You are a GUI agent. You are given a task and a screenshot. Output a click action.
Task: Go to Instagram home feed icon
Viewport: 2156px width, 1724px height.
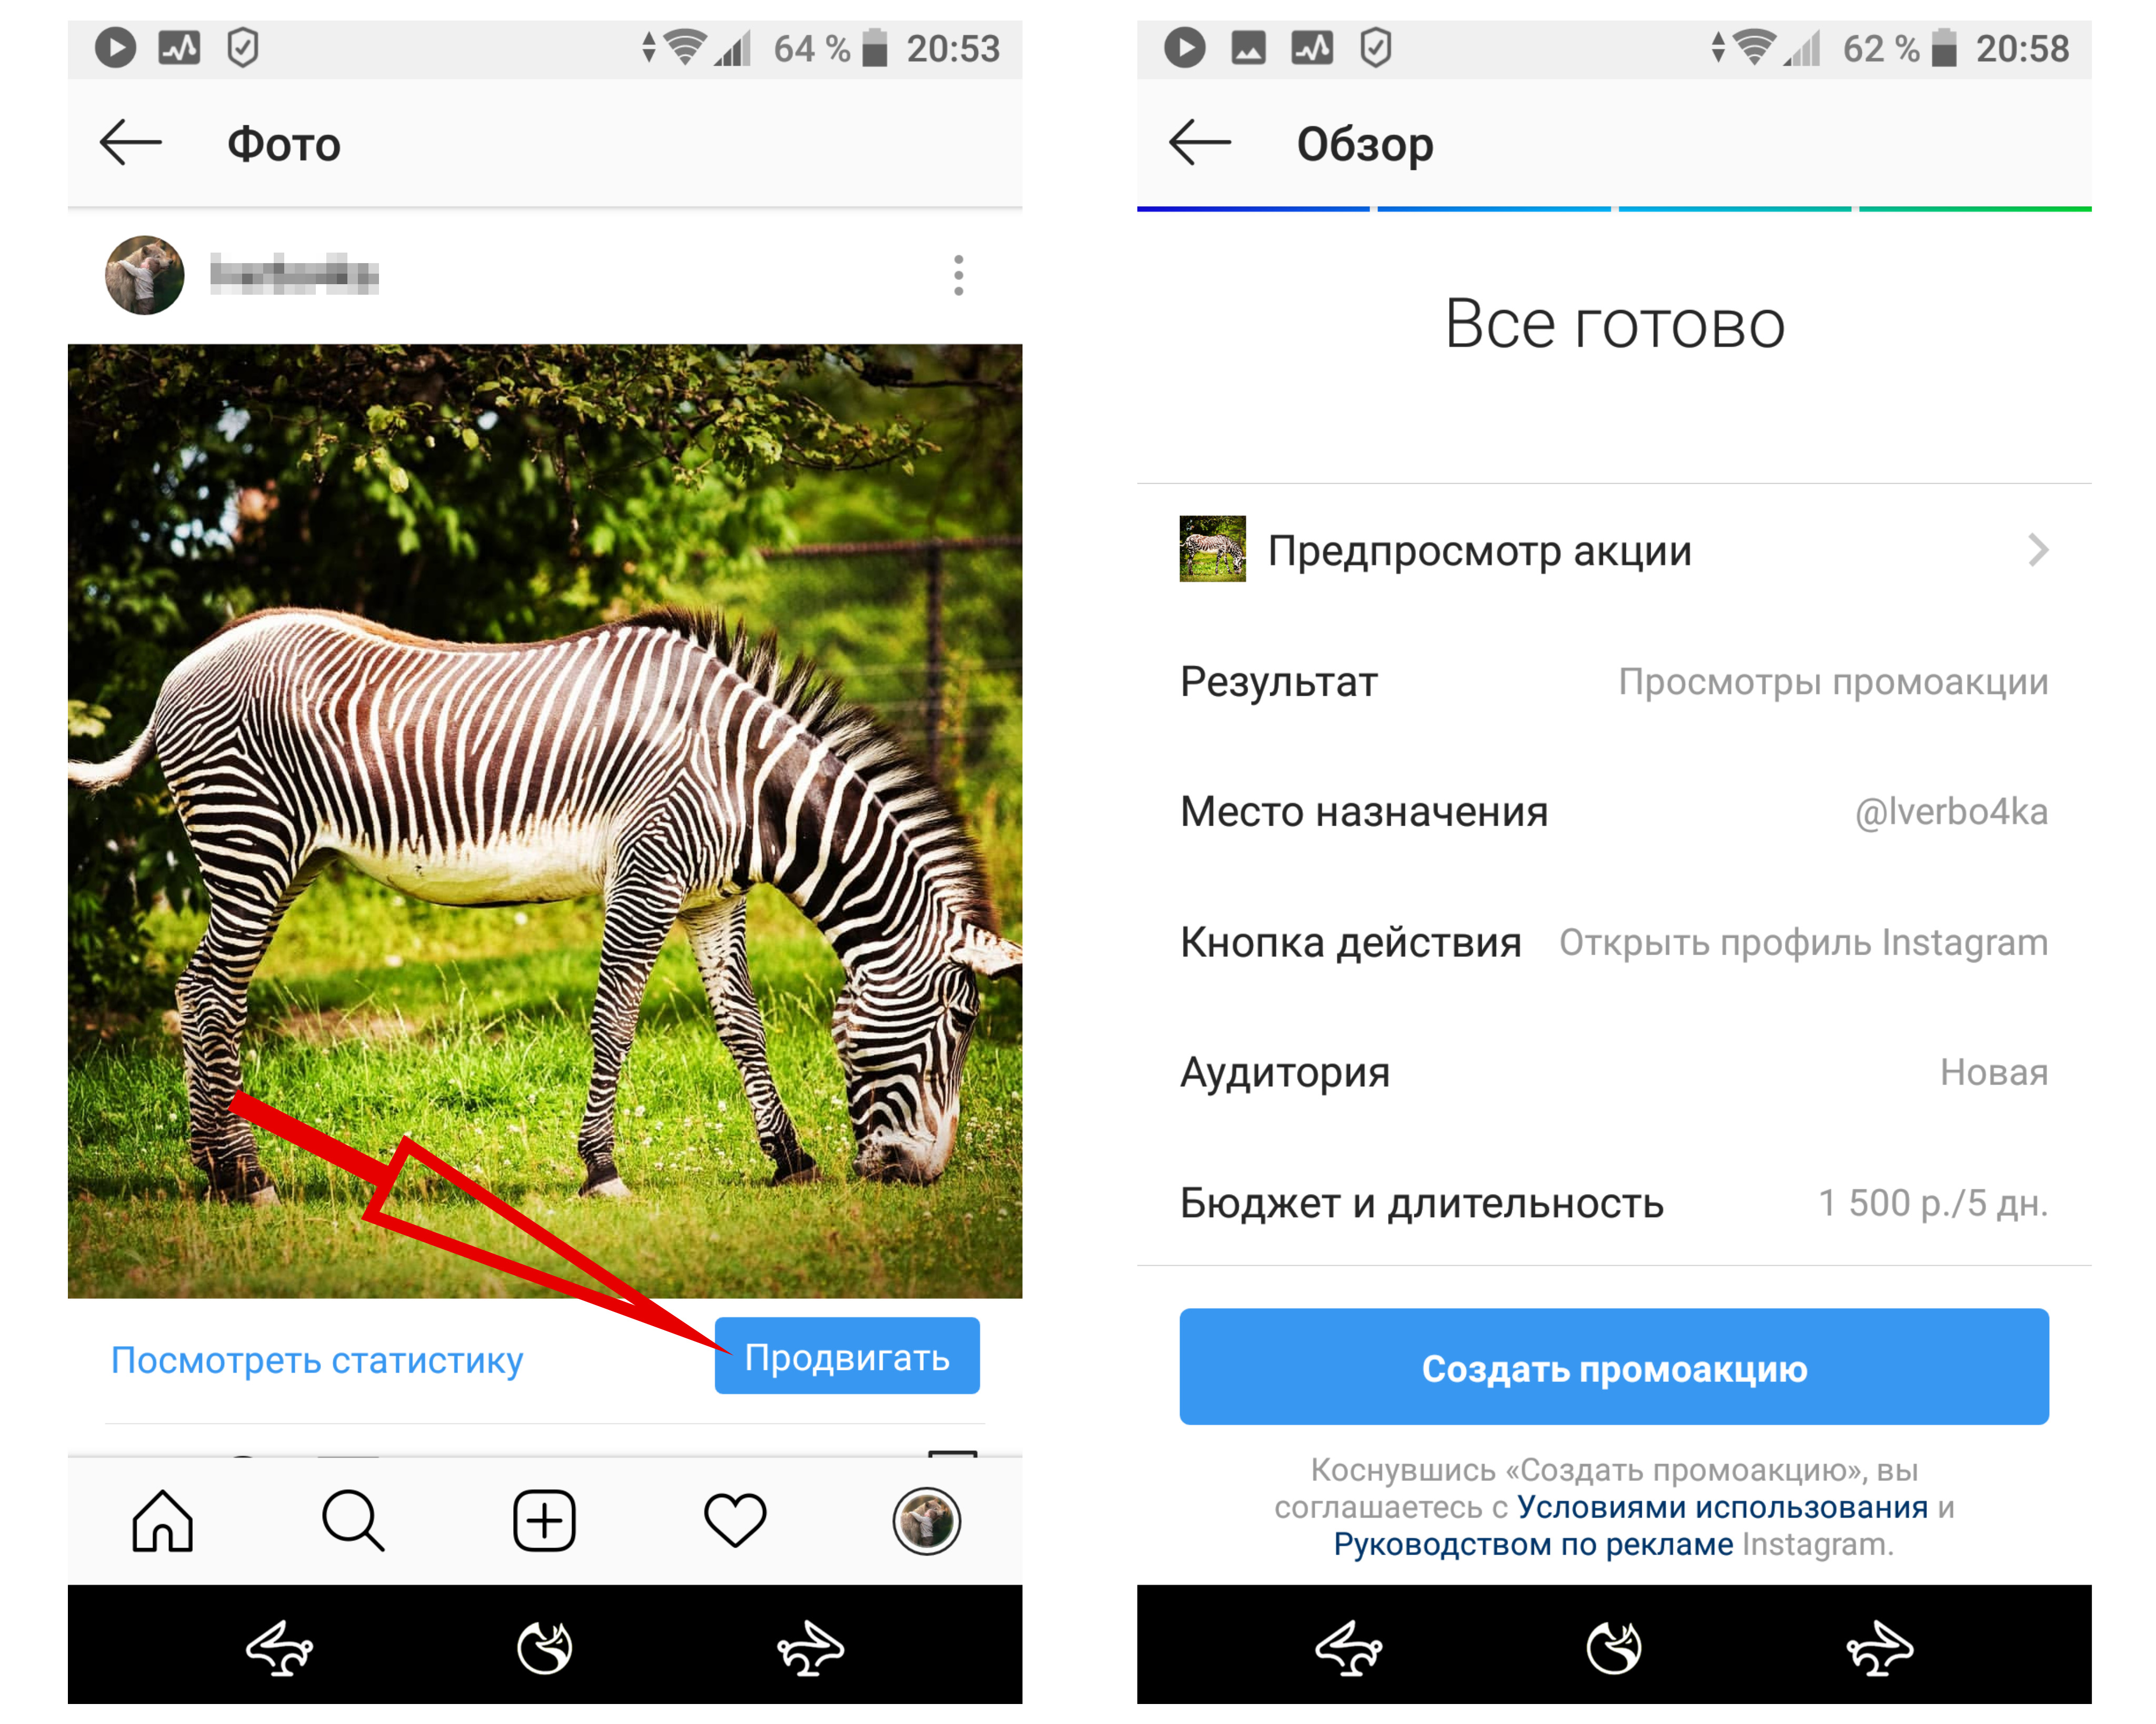pos(162,1520)
